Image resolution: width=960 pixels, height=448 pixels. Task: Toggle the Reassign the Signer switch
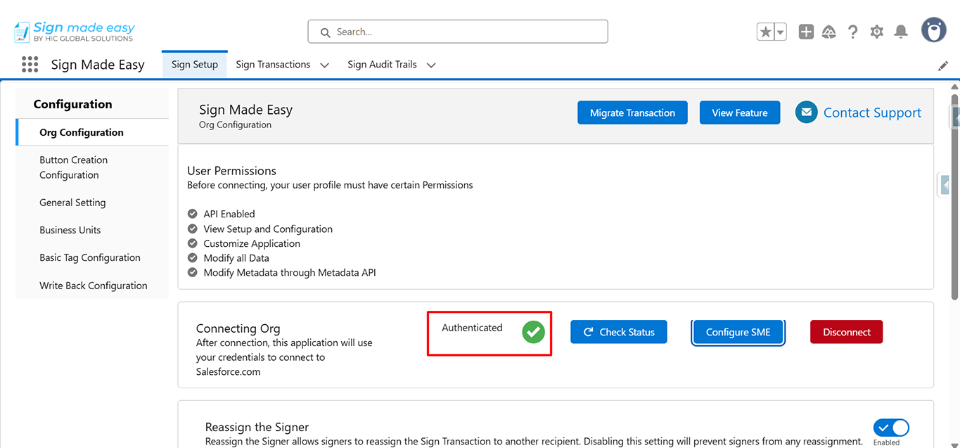click(x=891, y=428)
